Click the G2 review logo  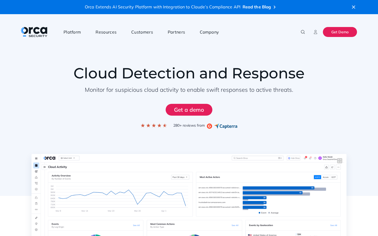pyautogui.click(x=209, y=126)
